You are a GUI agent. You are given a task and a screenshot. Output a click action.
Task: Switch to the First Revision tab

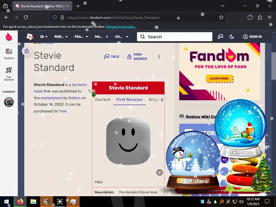(130, 99)
